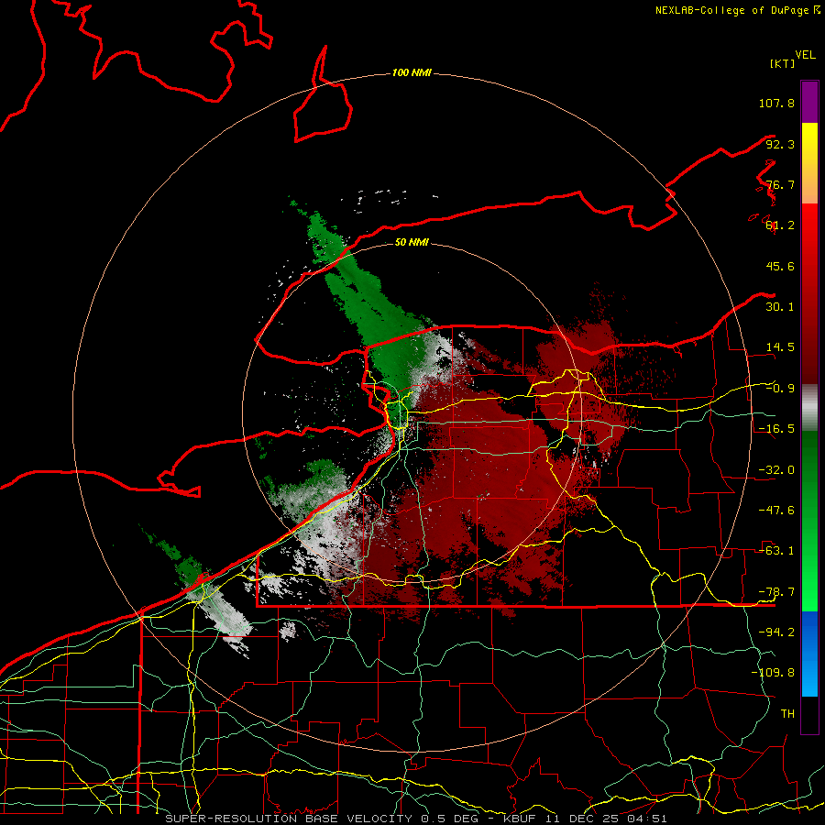The width and height of the screenshot is (825, 825).
Task: Click the 100 NMI range ring label
Action: (x=412, y=72)
